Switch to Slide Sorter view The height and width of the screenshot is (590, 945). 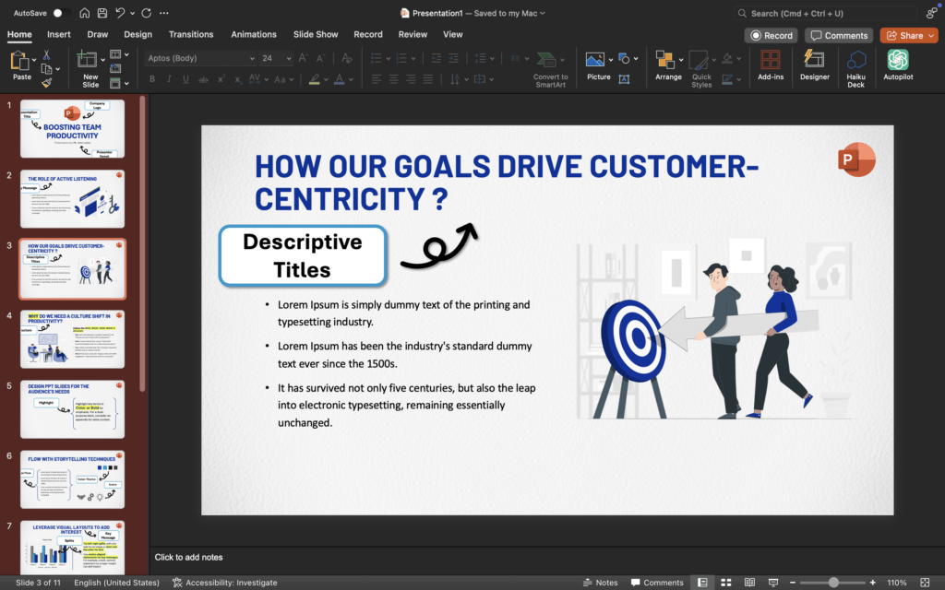[725, 583]
